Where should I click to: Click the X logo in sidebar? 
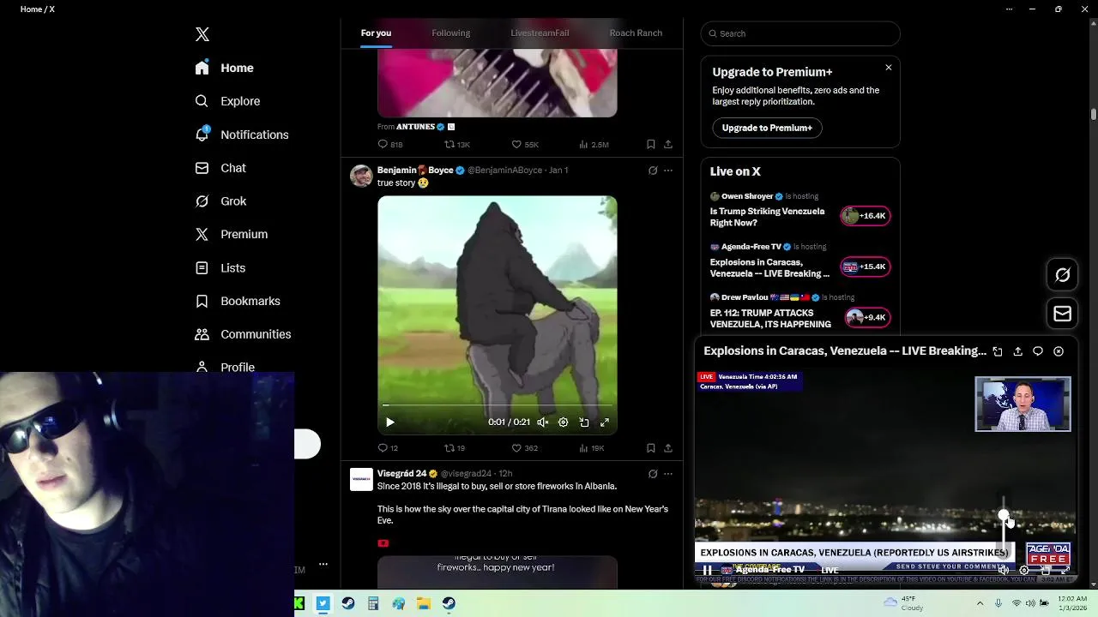pos(202,34)
